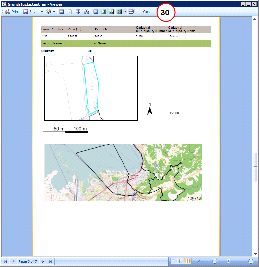Click the Page 5 of 7 indicator
This screenshot has width=259, height=267.
[28, 261]
